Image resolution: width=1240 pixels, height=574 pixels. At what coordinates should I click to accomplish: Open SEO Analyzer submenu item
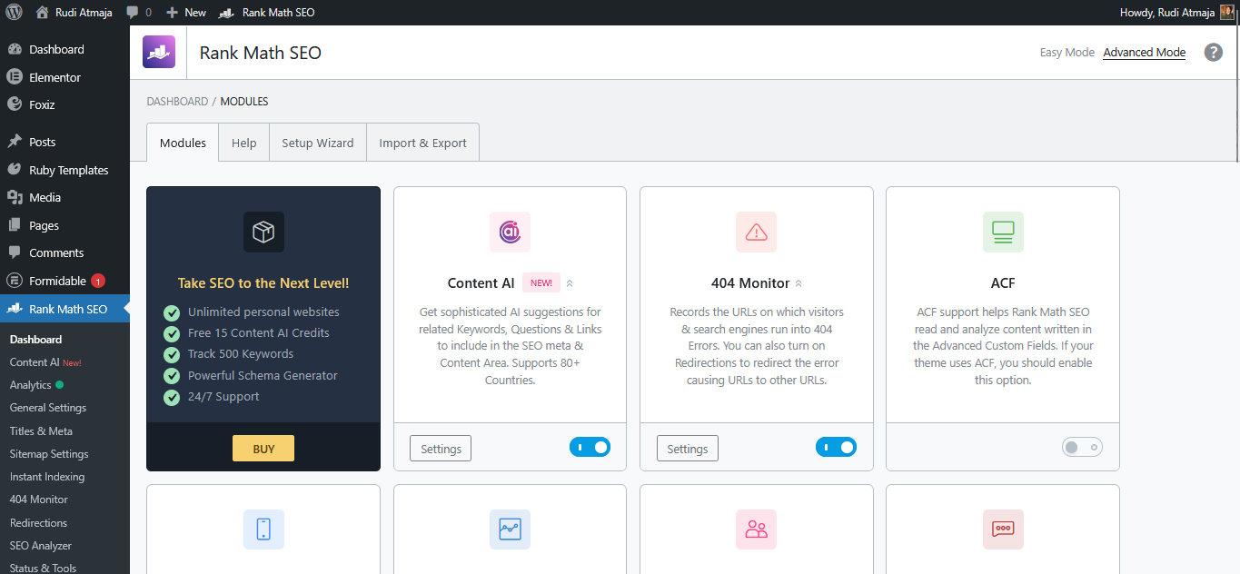coord(41,546)
